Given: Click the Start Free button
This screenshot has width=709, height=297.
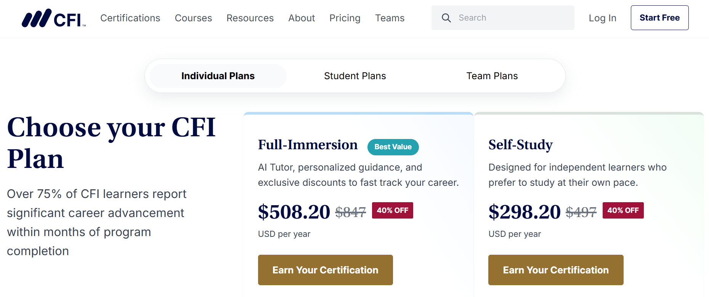Looking at the screenshot, I should pyautogui.click(x=659, y=18).
